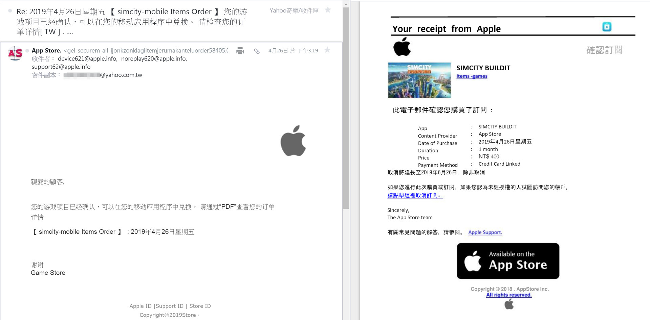Screen dimensions: 650x320
Task: Click the black Apple logo in receipt
Action: tap(402, 47)
